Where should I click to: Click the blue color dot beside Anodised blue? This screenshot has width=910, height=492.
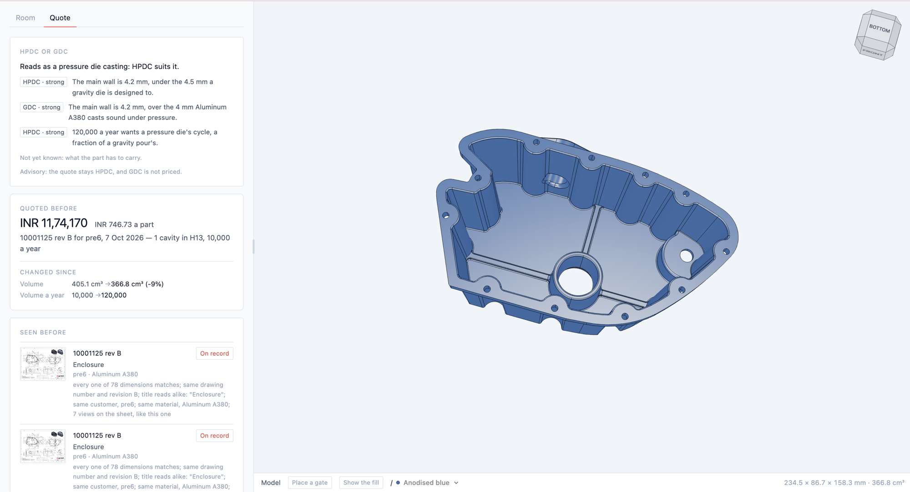[x=398, y=482]
